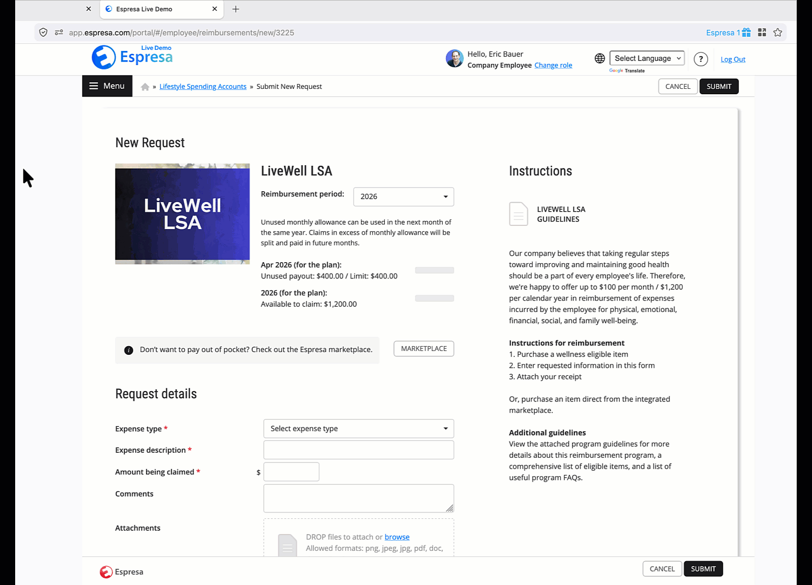Screen dimensions: 812x585
Task: Click the Amount being claimed field
Action: (291, 472)
